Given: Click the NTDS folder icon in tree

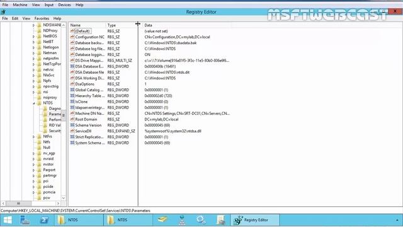Looking at the screenshot, I should 39,103.
